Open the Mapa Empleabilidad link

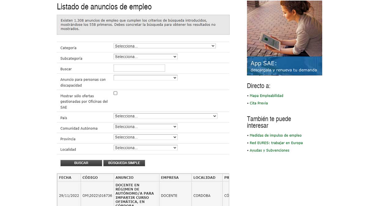coord(266,96)
